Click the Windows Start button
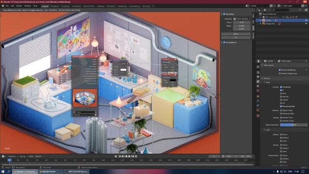This screenshot has height=174, width=309. click(x=3, y=172)
